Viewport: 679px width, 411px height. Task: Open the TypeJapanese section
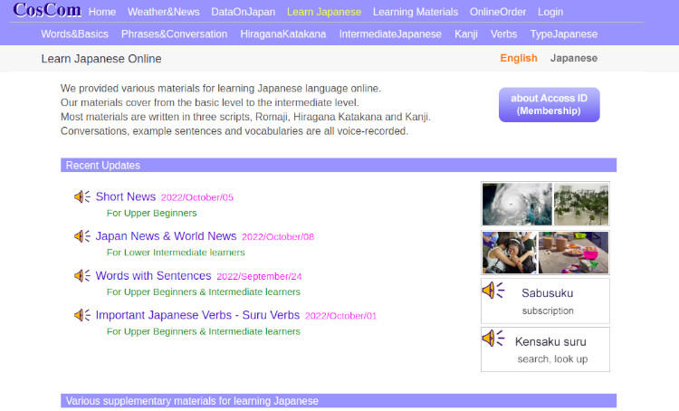coord(564,33)
